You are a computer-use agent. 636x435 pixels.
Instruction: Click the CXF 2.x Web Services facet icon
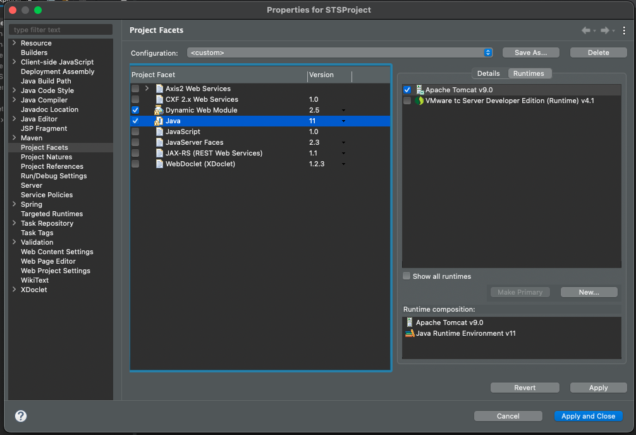click(x=159, y=99)
